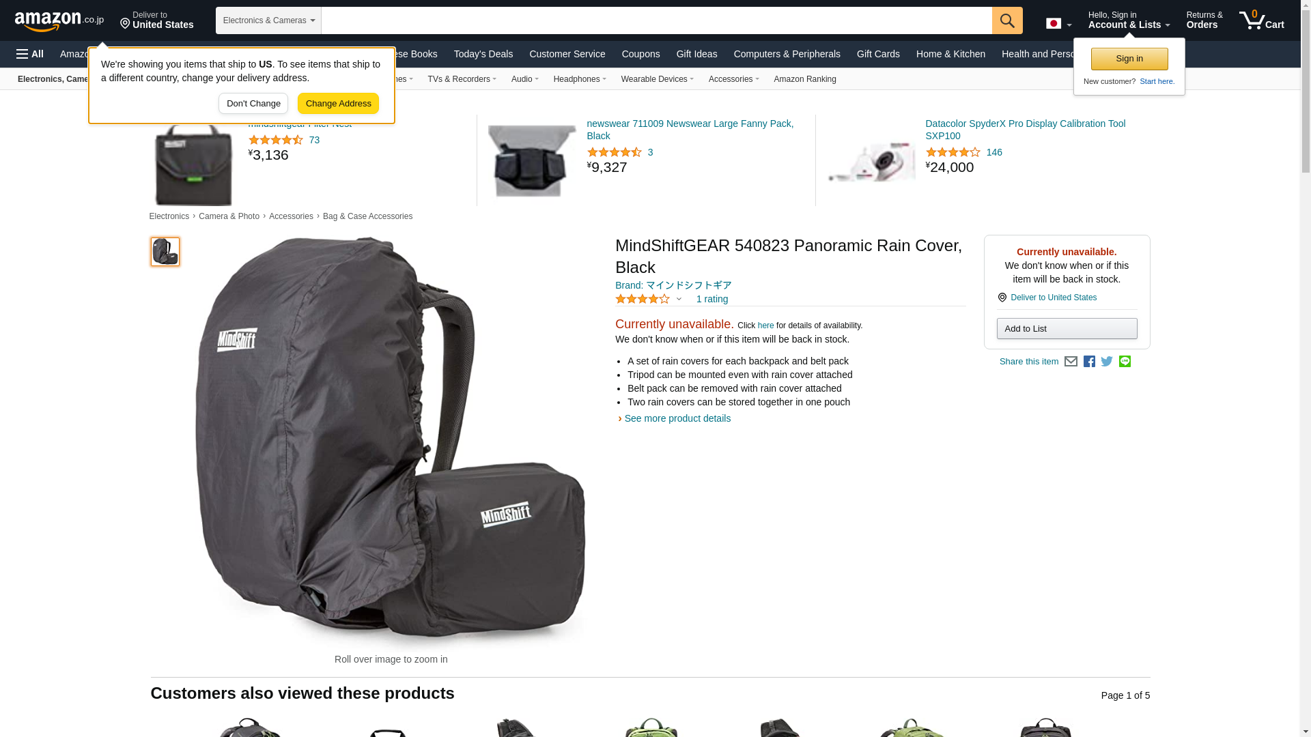
Task: Click Add to List button
Action: pyautogui.click(x=1066, y=329)
